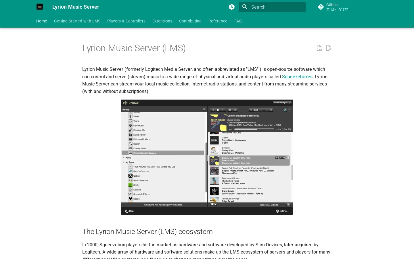This screenshot has height=259, width=414.
Task: Click the Lyrion web interface screenshot image
Action: coord(207,157)
